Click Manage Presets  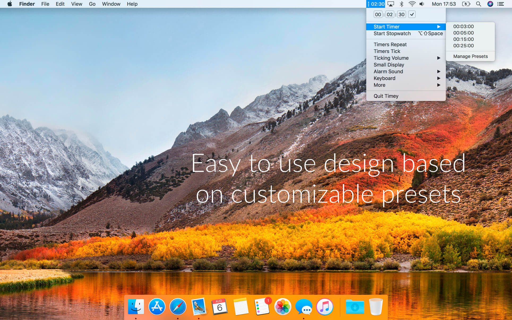tap(470, 56)
